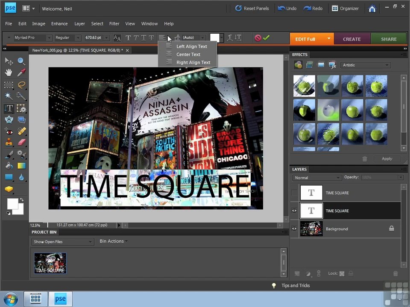Select the NewYork_005 thumbnail in Project Bin
This screenshot has height=307, width=410.
pos(50,263)
